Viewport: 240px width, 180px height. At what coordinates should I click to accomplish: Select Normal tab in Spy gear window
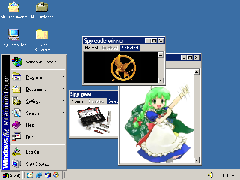pyautogui.click(x=78, y=101)
